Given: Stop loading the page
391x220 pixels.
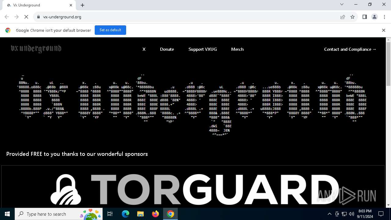Looking at the screenshot, I should click(x=26, y=17).
